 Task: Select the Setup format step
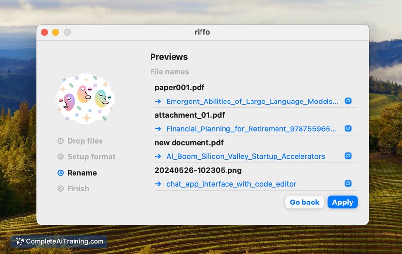pyautogui.click(x=86, y=156)
